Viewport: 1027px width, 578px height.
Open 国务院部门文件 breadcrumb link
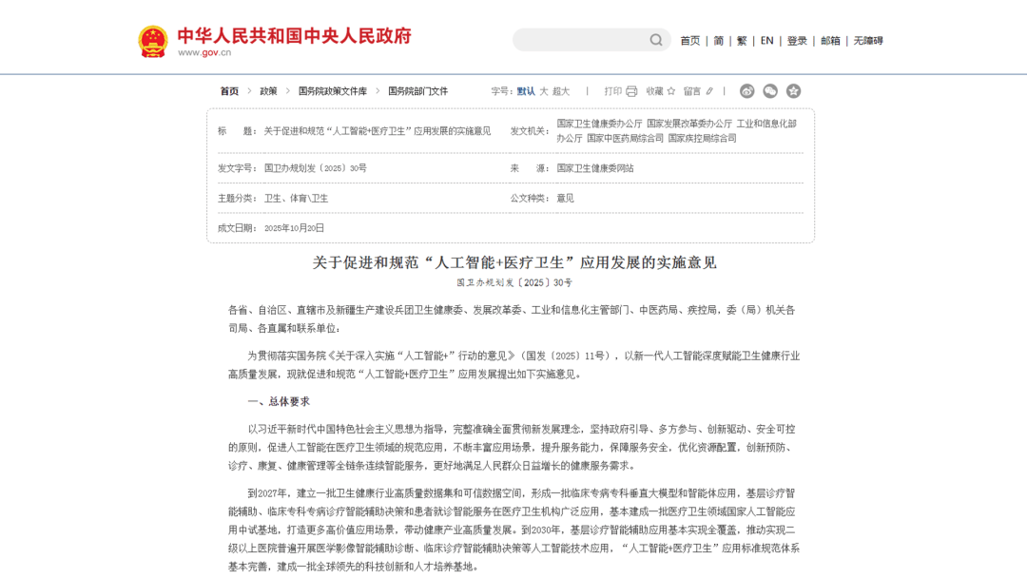coord(417,91)
